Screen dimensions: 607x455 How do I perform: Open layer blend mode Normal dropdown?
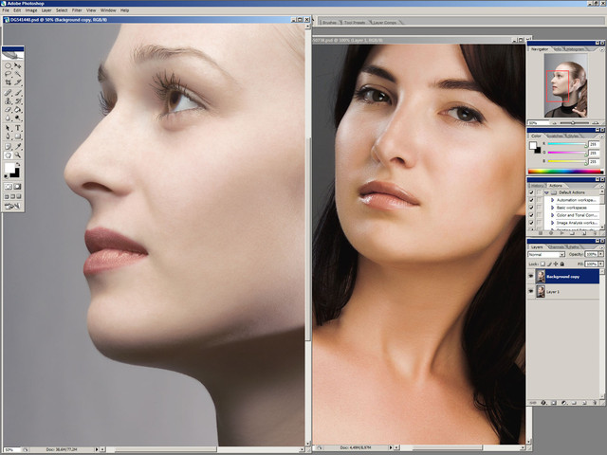pos(546,254)
